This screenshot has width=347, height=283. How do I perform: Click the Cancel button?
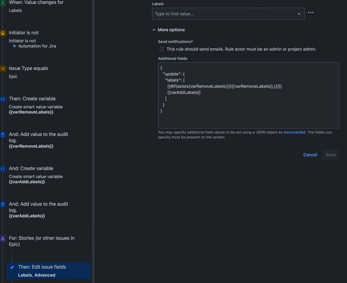[x=310, y=155]
